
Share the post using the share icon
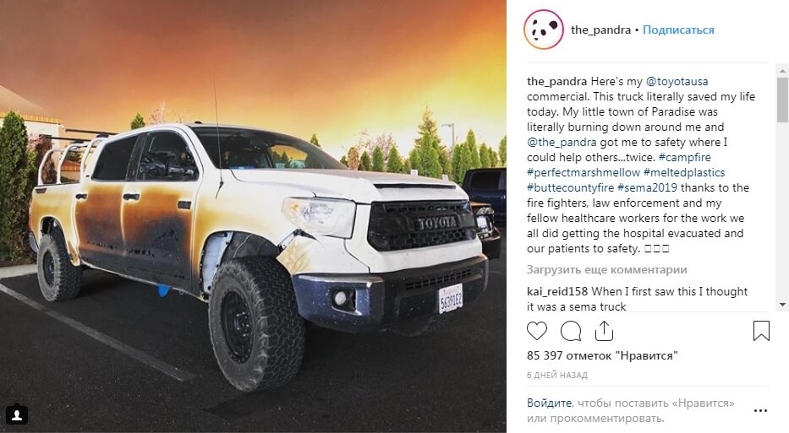(x=604, y=331)
